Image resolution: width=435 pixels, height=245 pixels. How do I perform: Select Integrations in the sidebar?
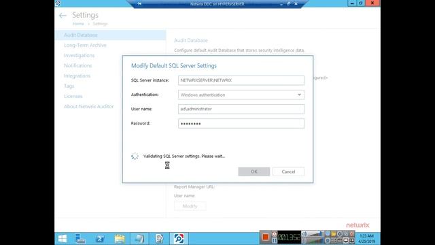[77, 76]
